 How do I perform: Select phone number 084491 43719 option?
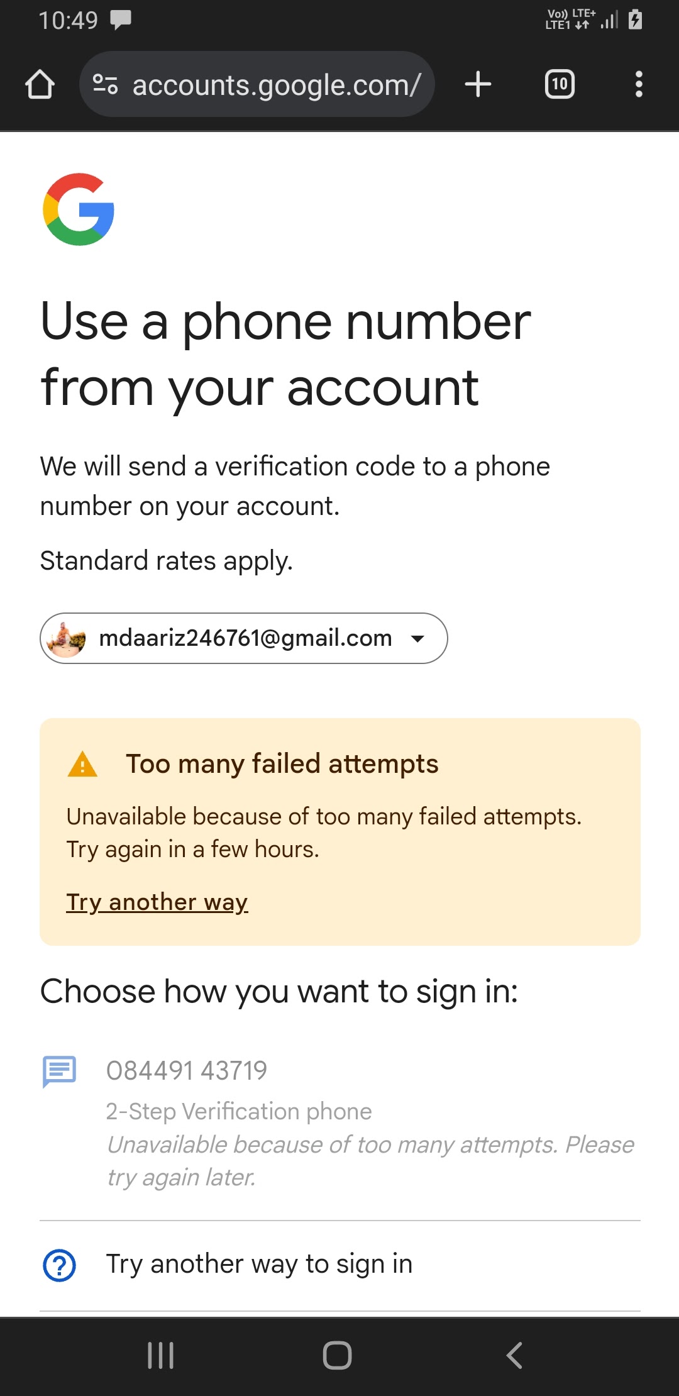click(187, 1070)
